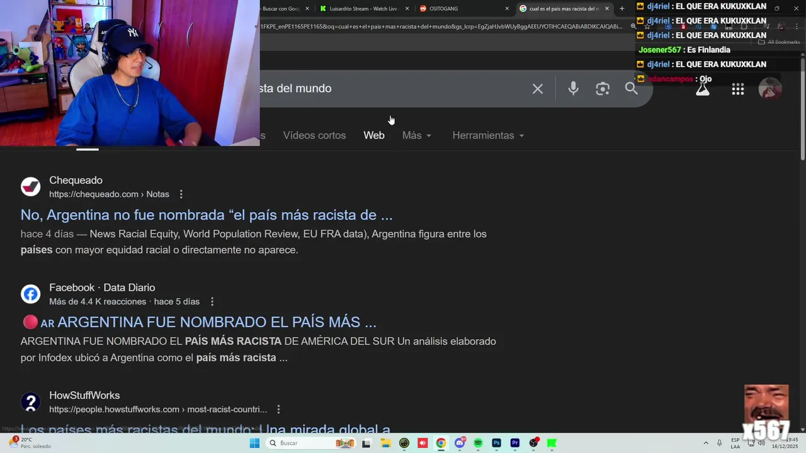
Task: Expand the Herramientas tools dropdown
Action: point(488,135)
